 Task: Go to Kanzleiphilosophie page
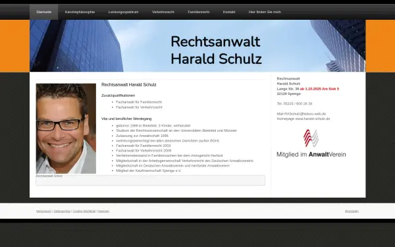pyautogui.click(x=80, y=12)
